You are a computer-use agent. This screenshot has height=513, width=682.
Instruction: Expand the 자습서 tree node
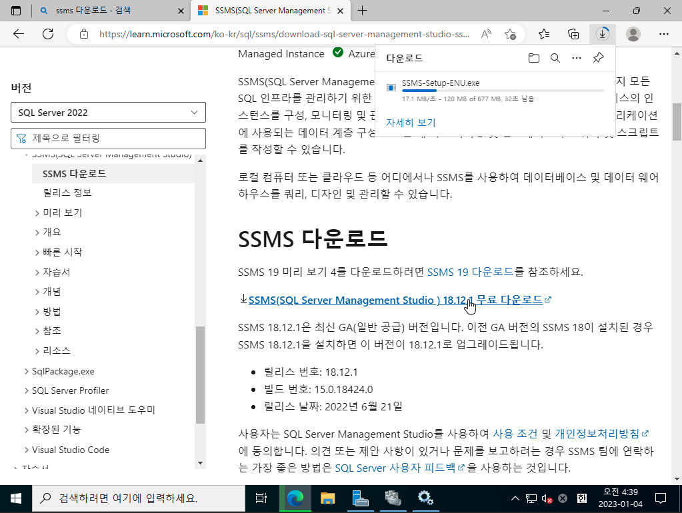click(x=37, y=272)
